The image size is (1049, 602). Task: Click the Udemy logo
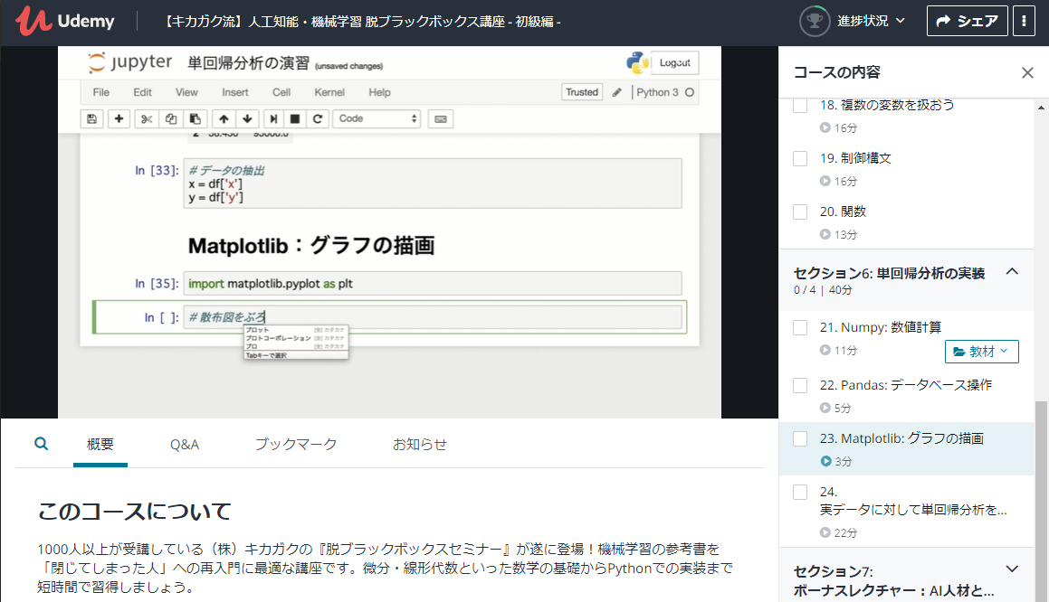65,22
